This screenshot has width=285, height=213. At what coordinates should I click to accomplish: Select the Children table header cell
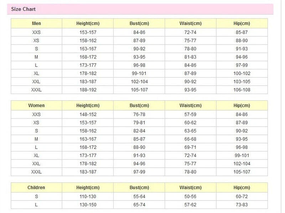(x=36, y=188)
